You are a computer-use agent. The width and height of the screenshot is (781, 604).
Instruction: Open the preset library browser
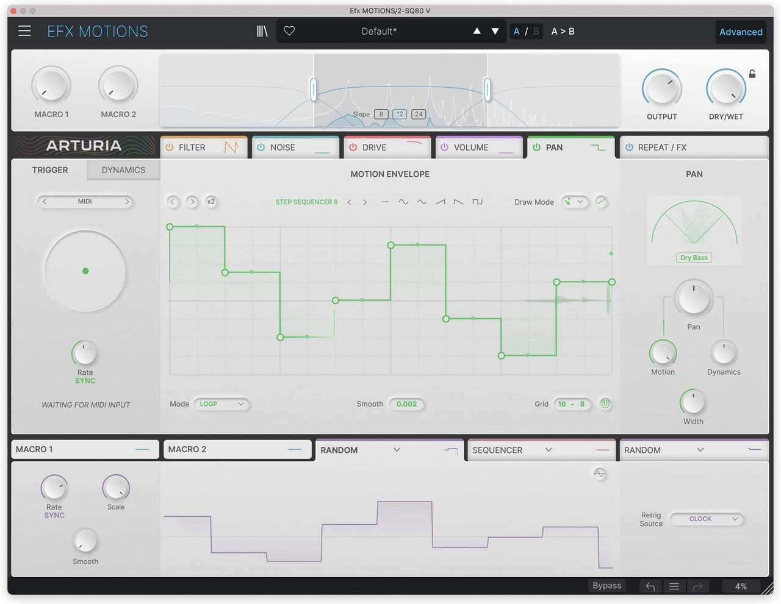point(262,31)
